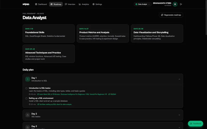Click the DAYS 1-15 label

click(x=29, y=29)
